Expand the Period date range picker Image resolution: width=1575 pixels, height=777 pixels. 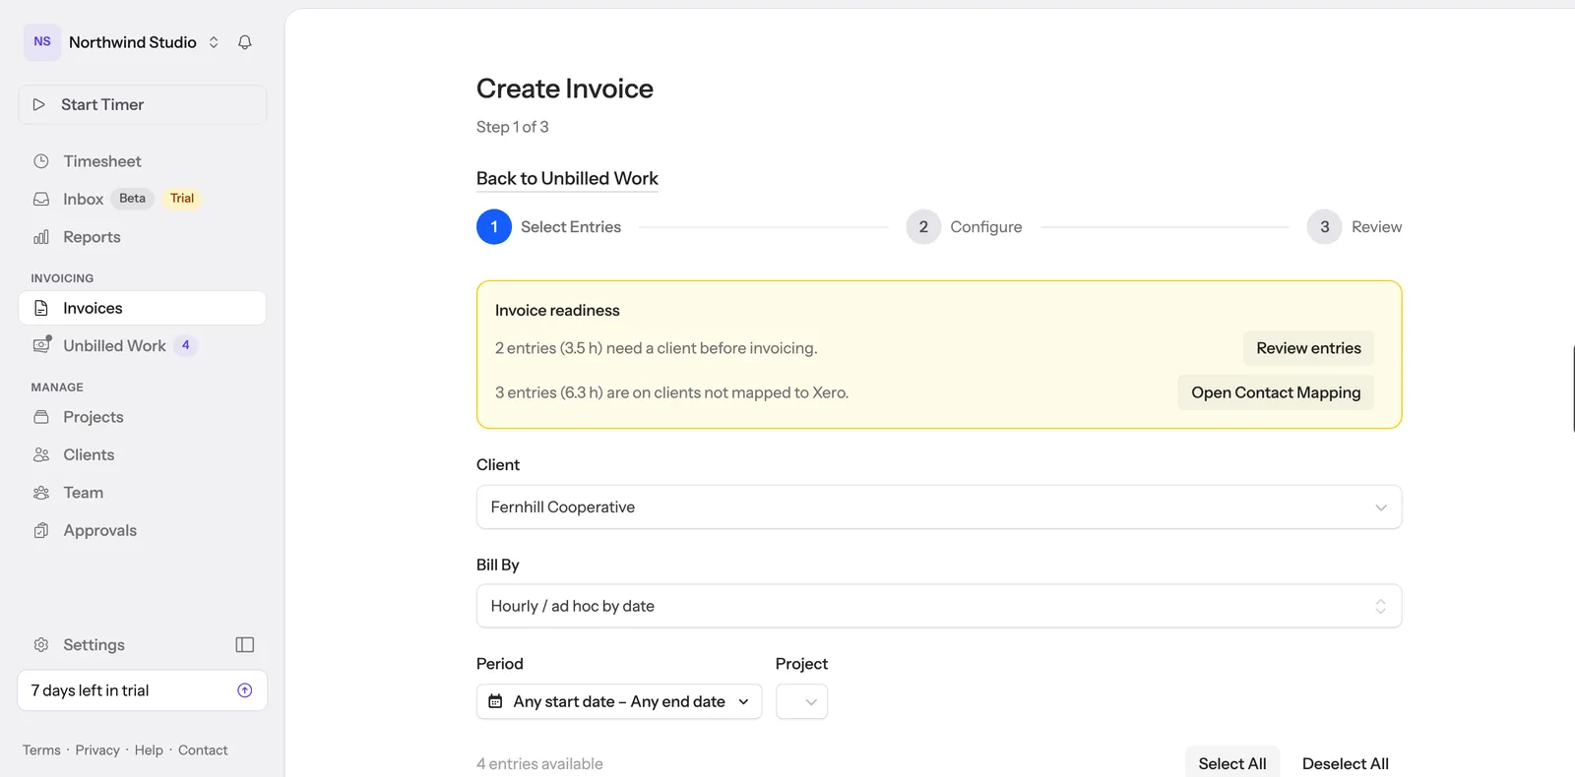coord(619,701)
